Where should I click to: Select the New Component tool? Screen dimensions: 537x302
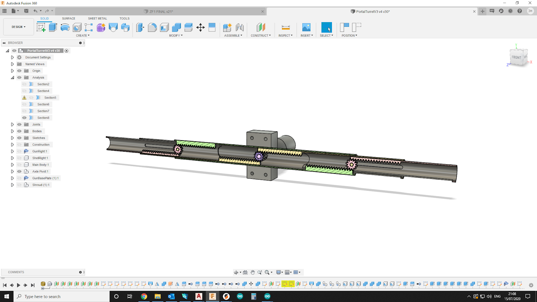click(x=227, y=27)
